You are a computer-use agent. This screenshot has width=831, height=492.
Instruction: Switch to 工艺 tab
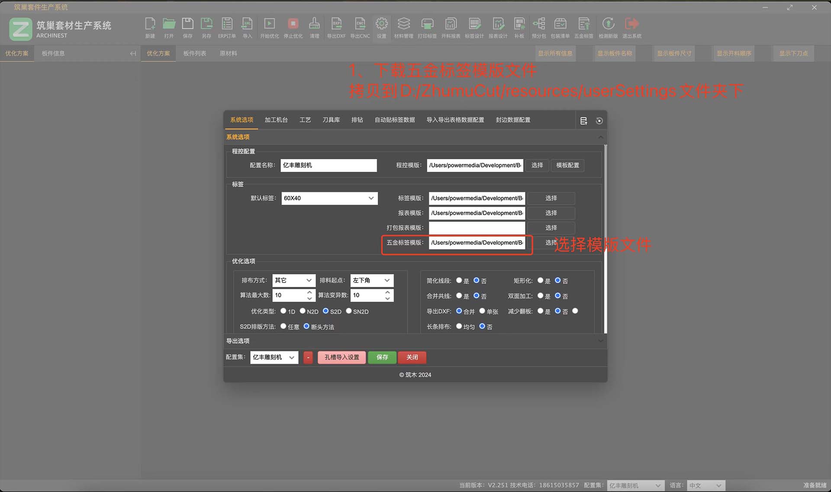(305, 120)
